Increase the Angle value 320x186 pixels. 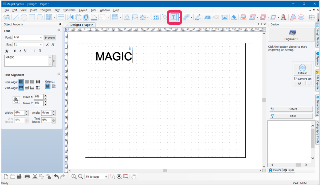[x=54, y=111]
